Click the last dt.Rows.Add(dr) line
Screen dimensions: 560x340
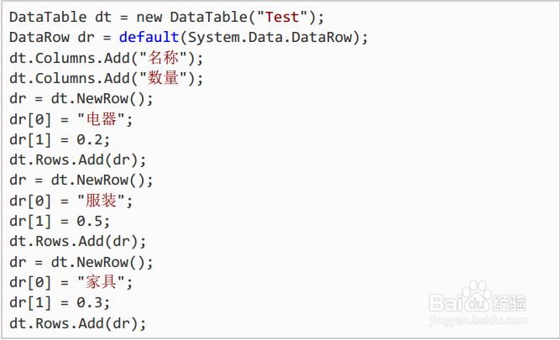coord(78,324)
